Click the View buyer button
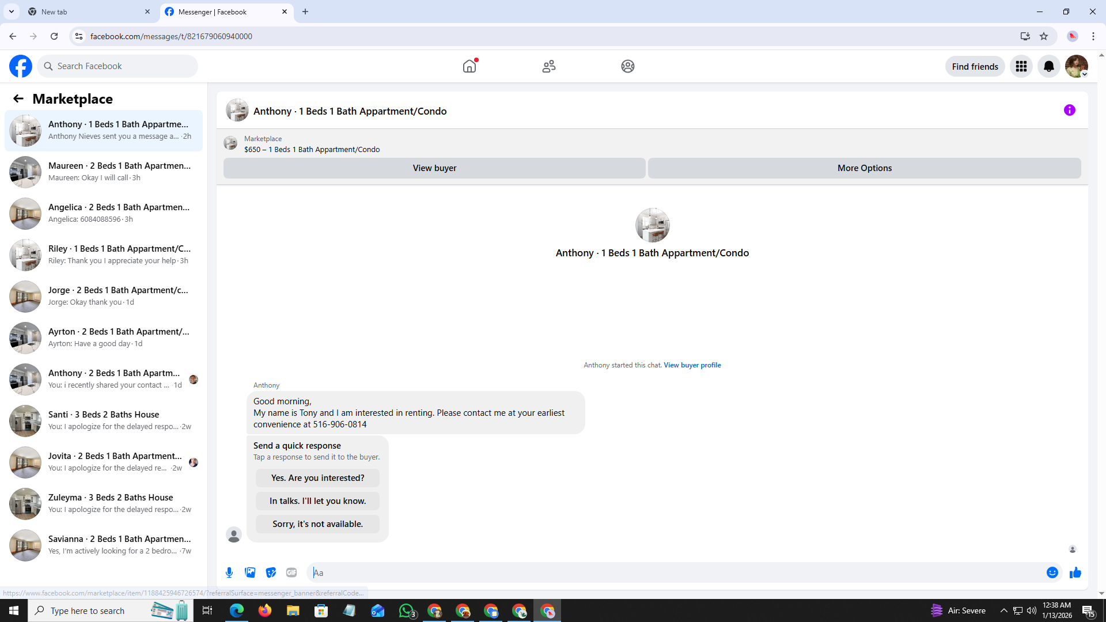 coord(434,168)
